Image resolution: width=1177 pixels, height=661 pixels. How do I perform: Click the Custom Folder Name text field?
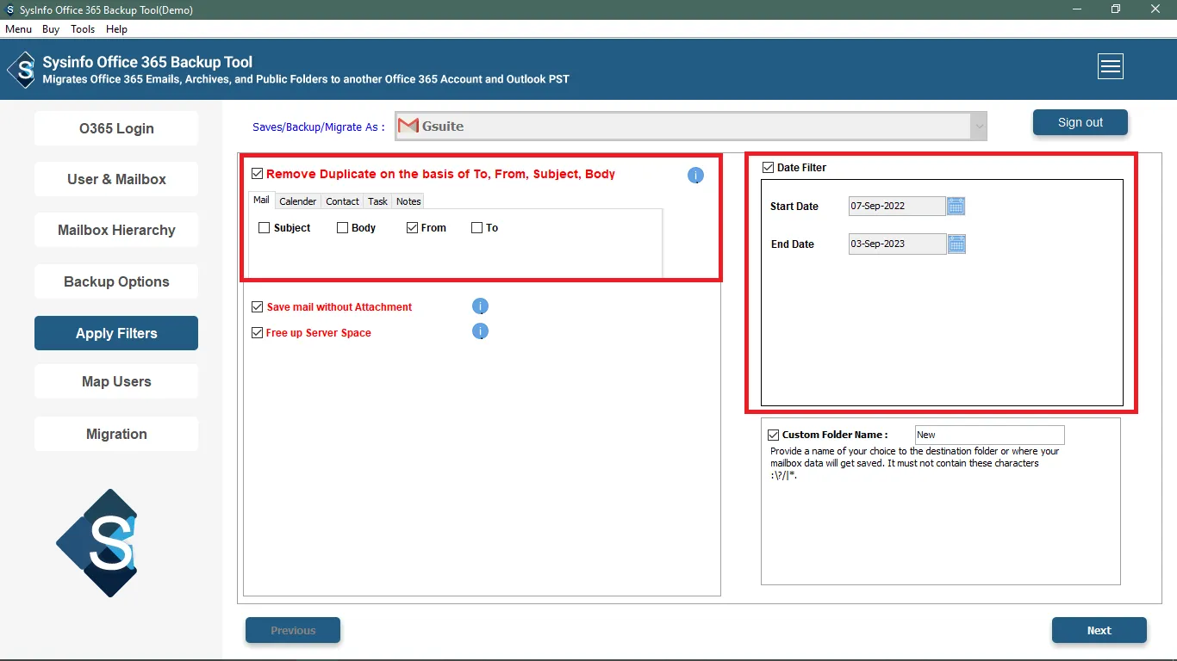[989, 436]
